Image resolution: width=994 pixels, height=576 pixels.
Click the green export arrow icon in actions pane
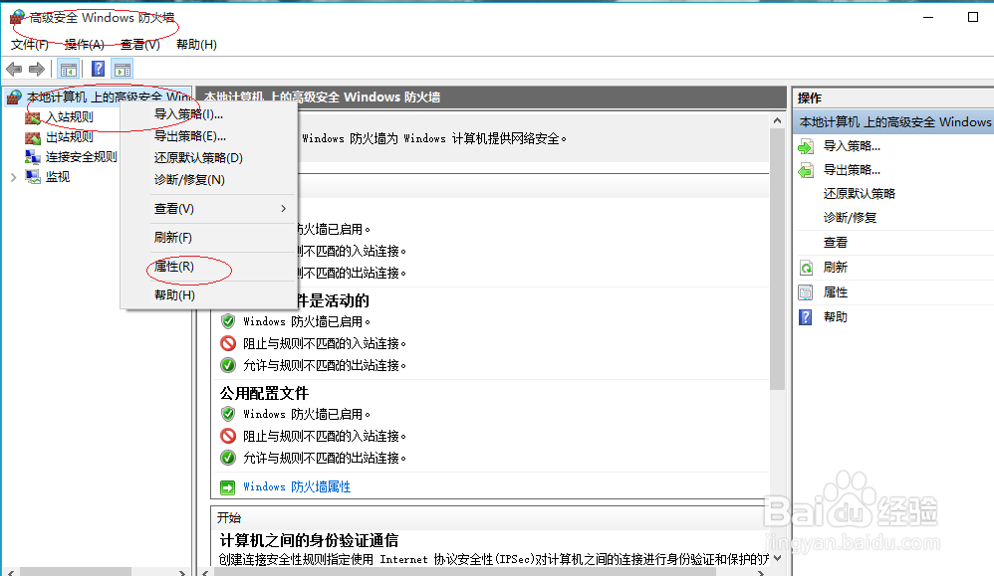coord(806,170)
